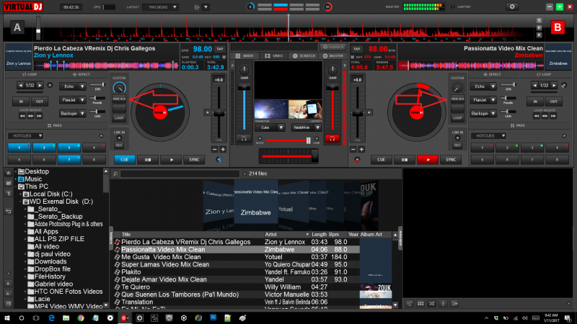The image size is (577, 324).
Task: Trigger hotcue pad 3 on deck B
Action: [x=532, y=148]
